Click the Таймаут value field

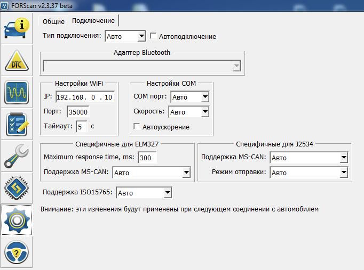82,127
